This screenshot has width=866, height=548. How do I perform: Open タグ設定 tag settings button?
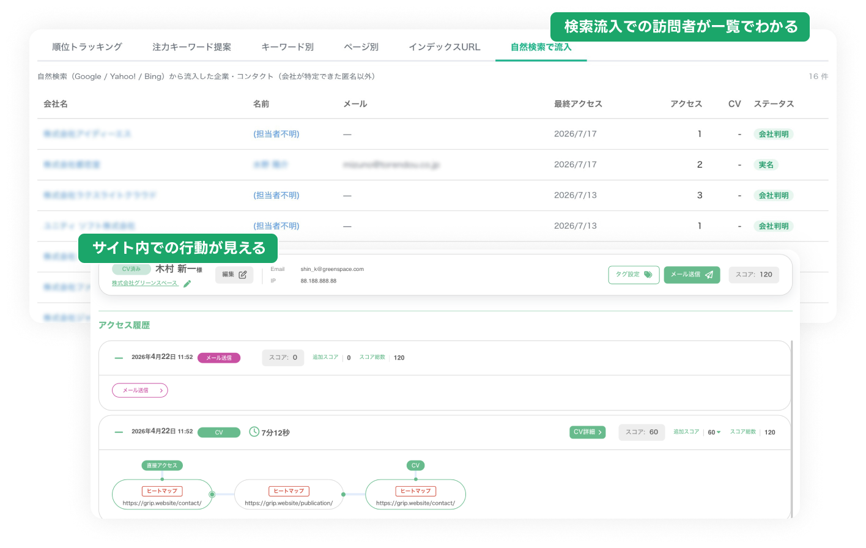pos(634,275)
